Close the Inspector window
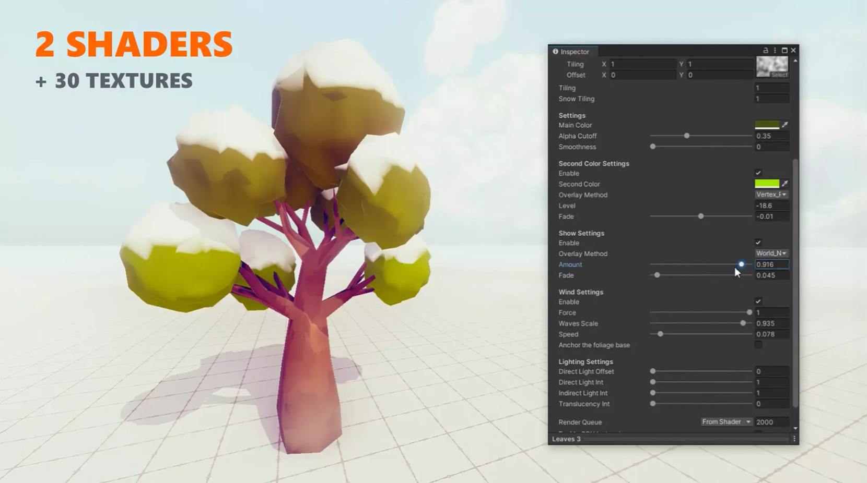The height and width of the screenshot is (483, 867). coord(793,51)
